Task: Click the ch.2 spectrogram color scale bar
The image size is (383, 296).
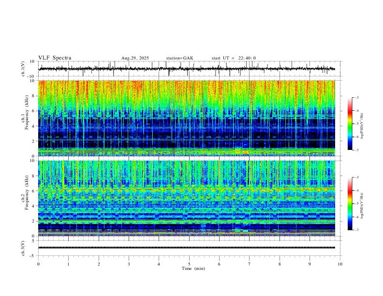Action: (x=350, y=204)
